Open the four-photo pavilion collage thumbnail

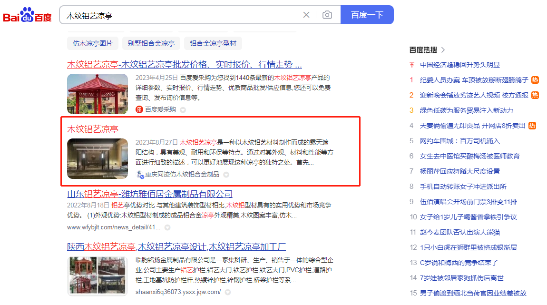[98, 276]
